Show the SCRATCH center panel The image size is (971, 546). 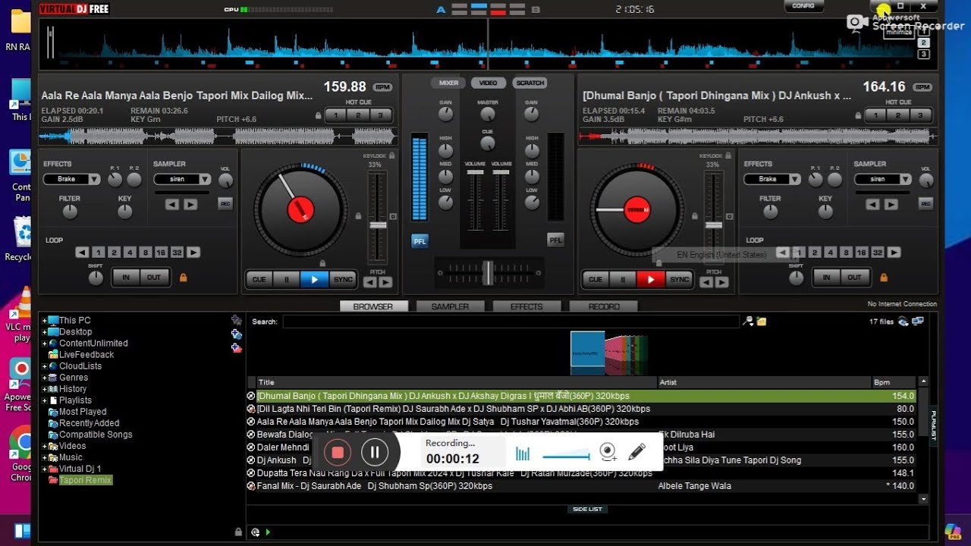coord(529,83)
